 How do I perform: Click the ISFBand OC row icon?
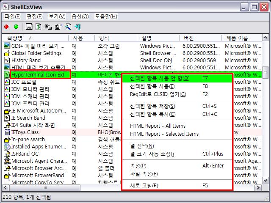coord(7,154)
